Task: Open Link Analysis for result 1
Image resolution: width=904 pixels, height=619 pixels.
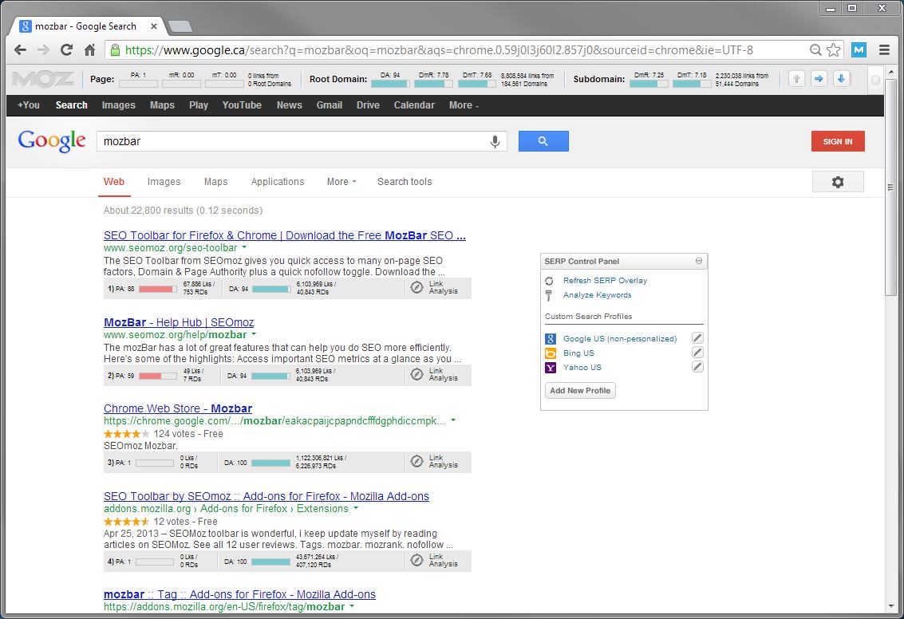Action: (x=435, y=288)
